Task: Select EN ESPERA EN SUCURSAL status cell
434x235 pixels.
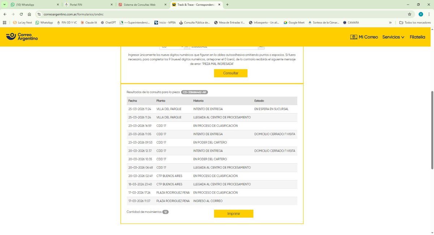Action: coord(272,109)
